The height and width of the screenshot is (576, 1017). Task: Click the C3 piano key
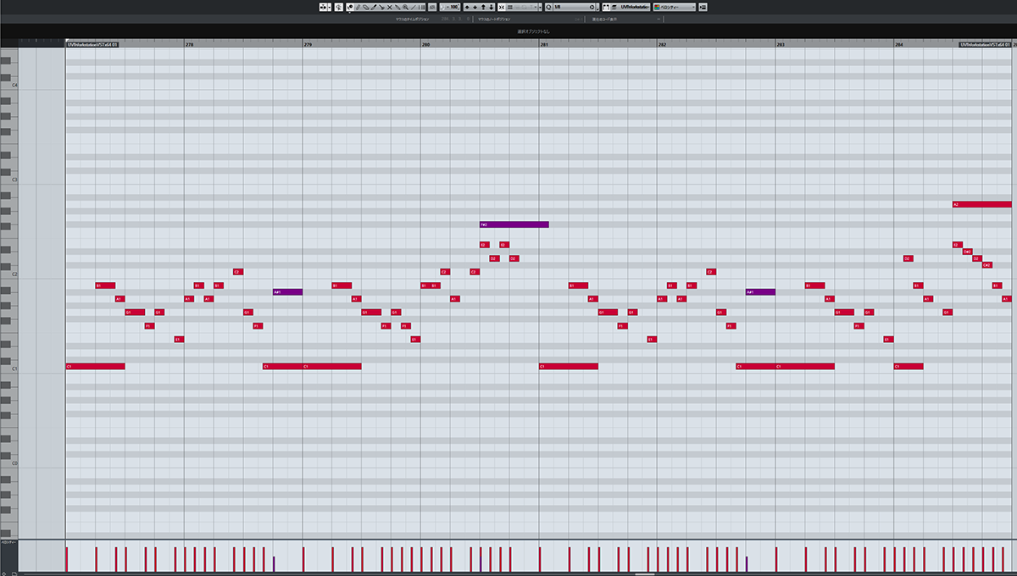[x=8, y=180]
